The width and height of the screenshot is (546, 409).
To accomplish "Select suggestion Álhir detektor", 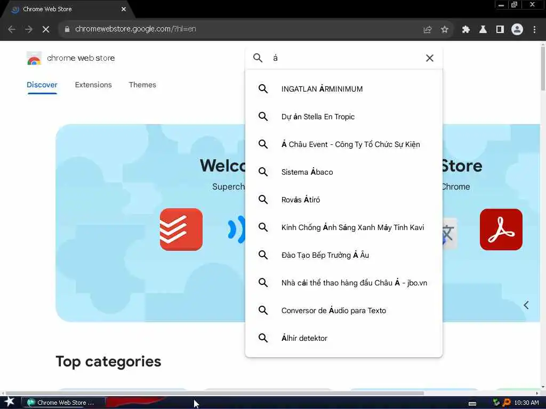I will coord(344,338).
